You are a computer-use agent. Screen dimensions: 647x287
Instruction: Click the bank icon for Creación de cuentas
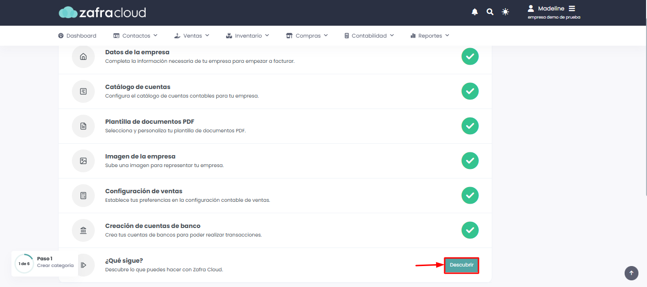83,230
